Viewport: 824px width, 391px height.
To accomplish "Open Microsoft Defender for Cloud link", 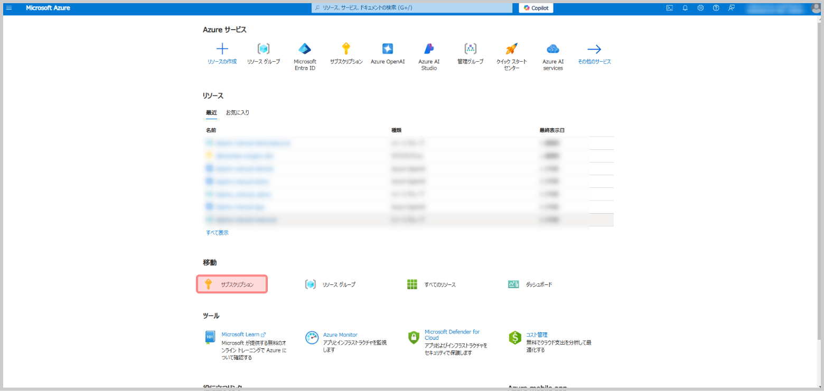I will pos(452,335).
